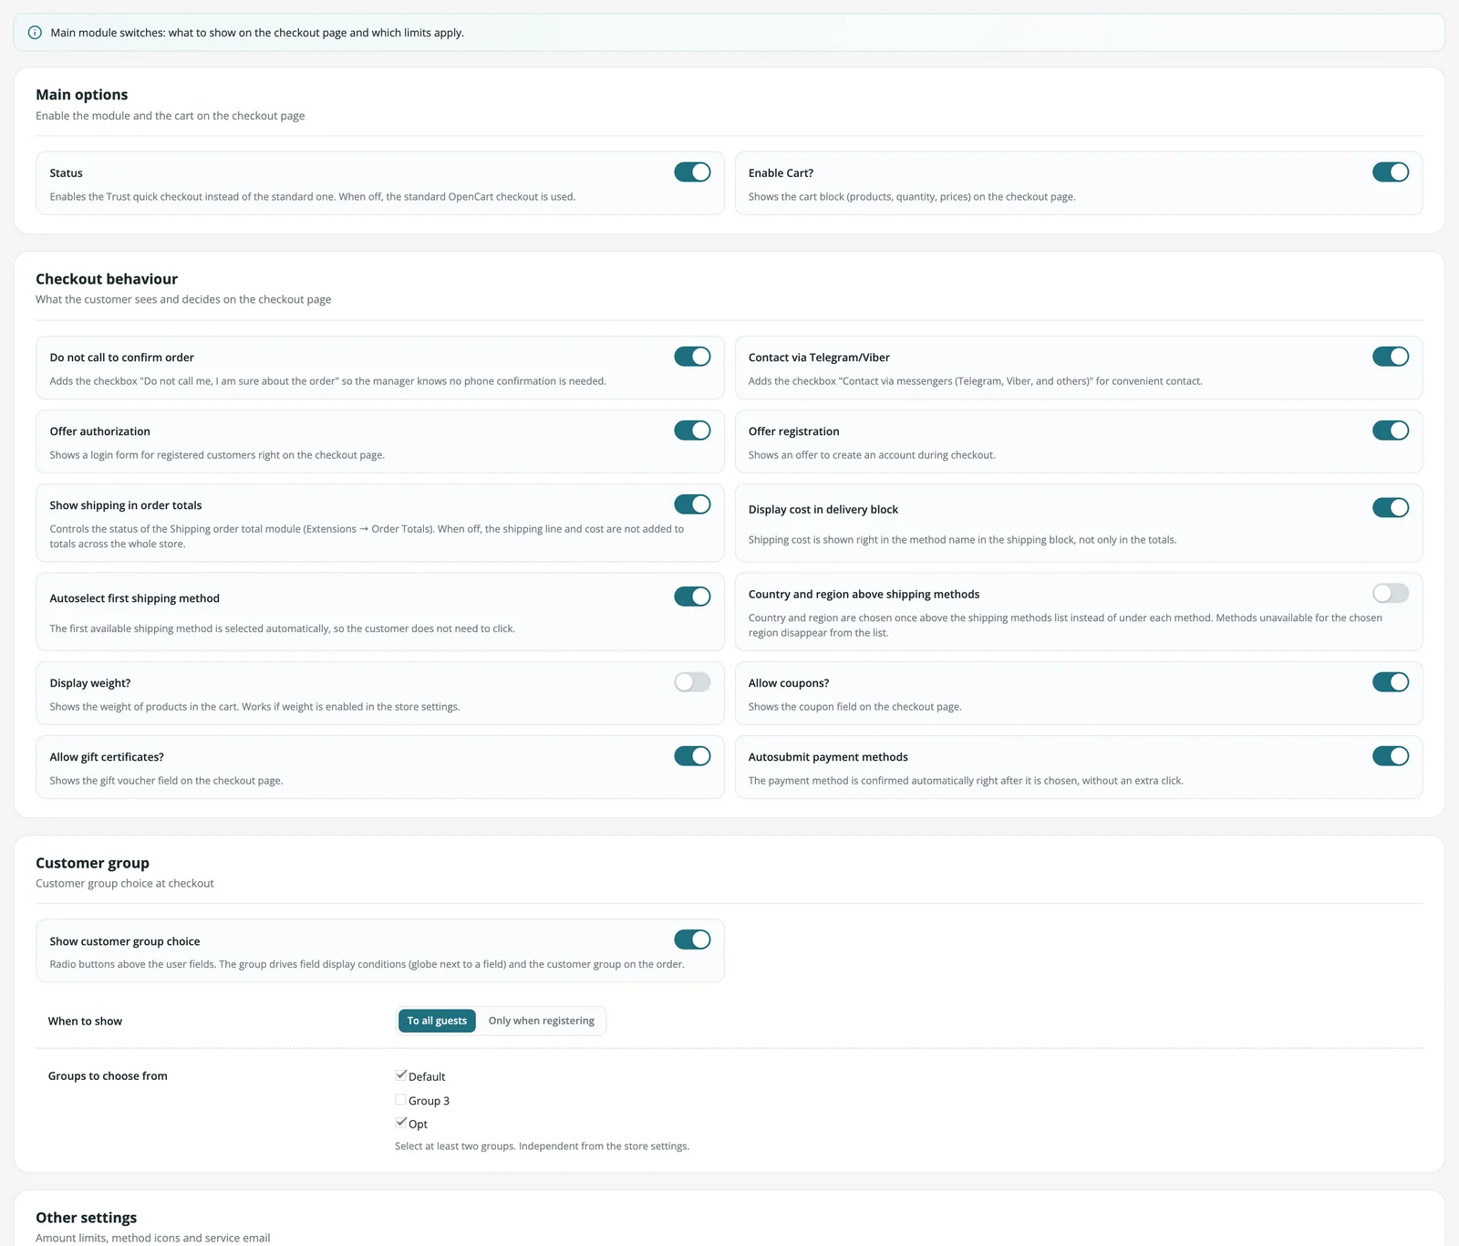Toggle the Allow coupons? switch

coord(1391,682)
